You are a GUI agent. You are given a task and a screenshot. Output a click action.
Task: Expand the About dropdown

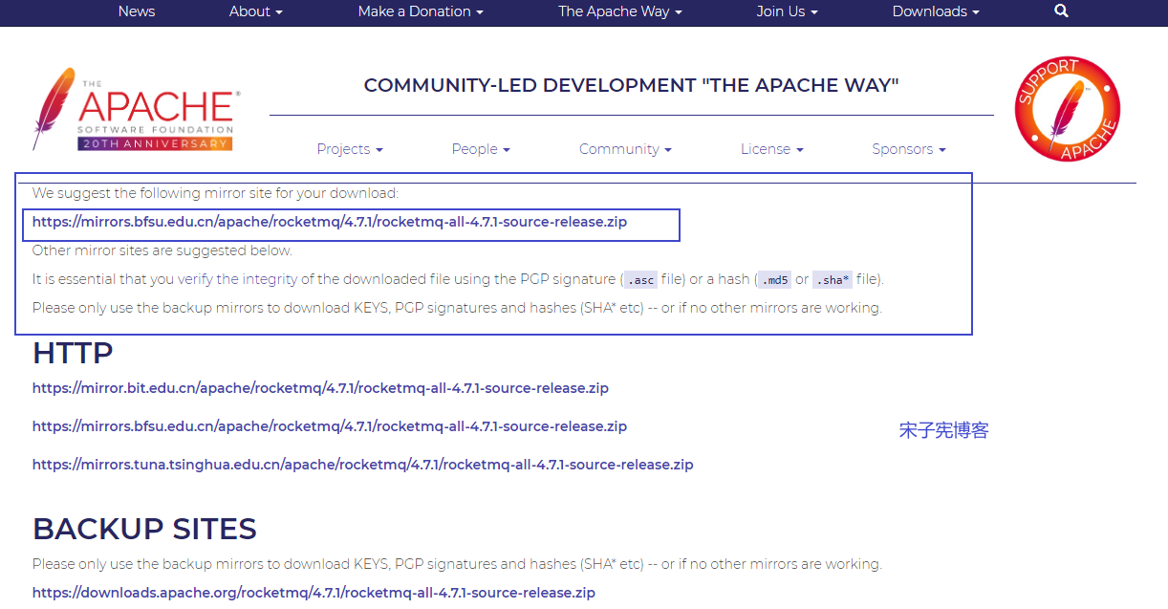[x=256, y=11]
